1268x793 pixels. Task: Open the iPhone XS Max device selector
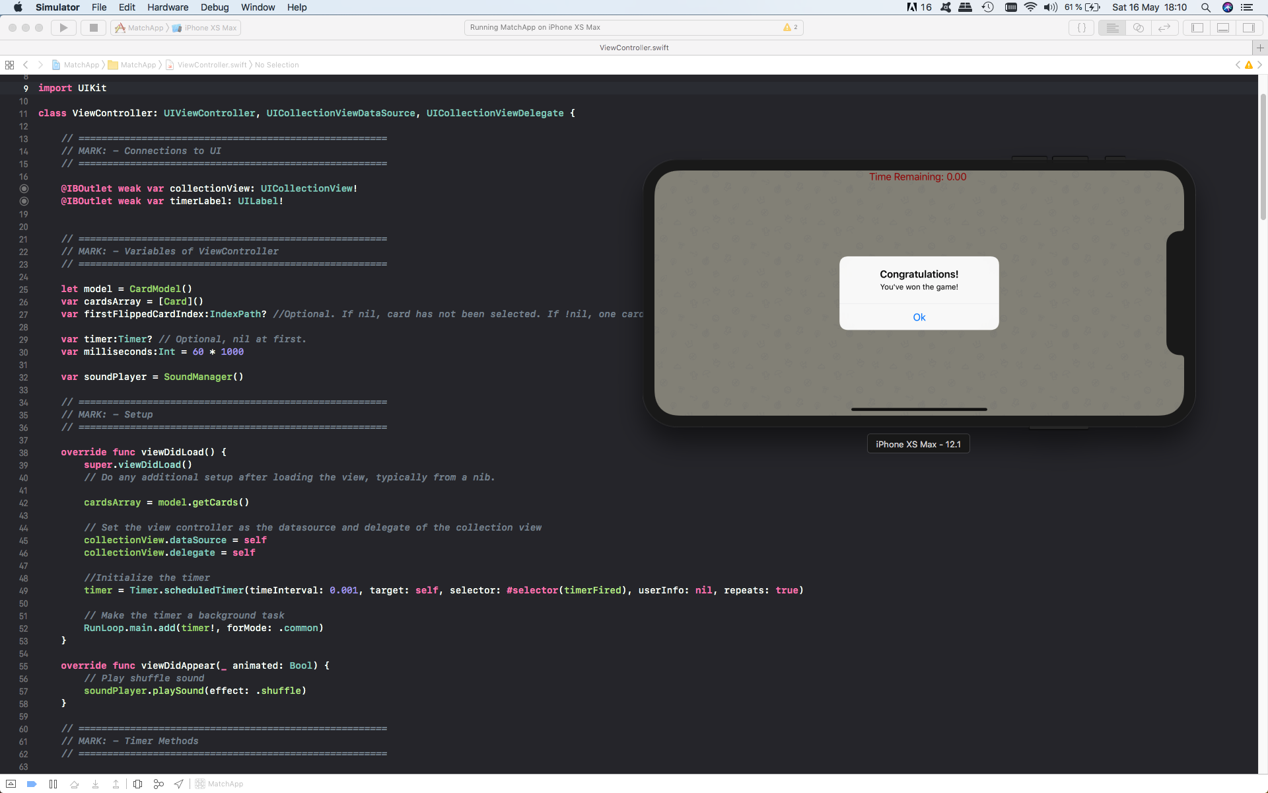click(x=210, y=28)
